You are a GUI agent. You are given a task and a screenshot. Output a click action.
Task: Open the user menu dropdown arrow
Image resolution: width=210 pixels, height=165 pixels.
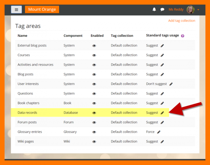(198, 10)
